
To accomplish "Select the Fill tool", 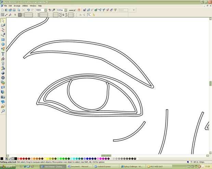I will (x=3, y=59).
